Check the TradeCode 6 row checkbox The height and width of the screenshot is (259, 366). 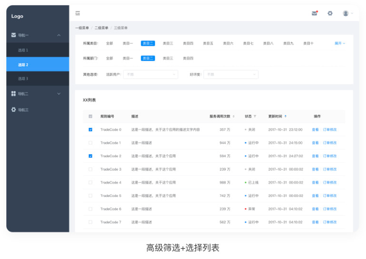pos(91,209)
